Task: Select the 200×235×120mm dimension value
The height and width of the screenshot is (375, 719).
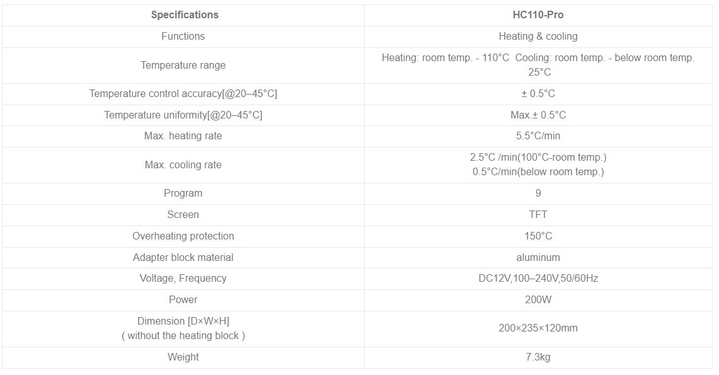Action: 538,328
